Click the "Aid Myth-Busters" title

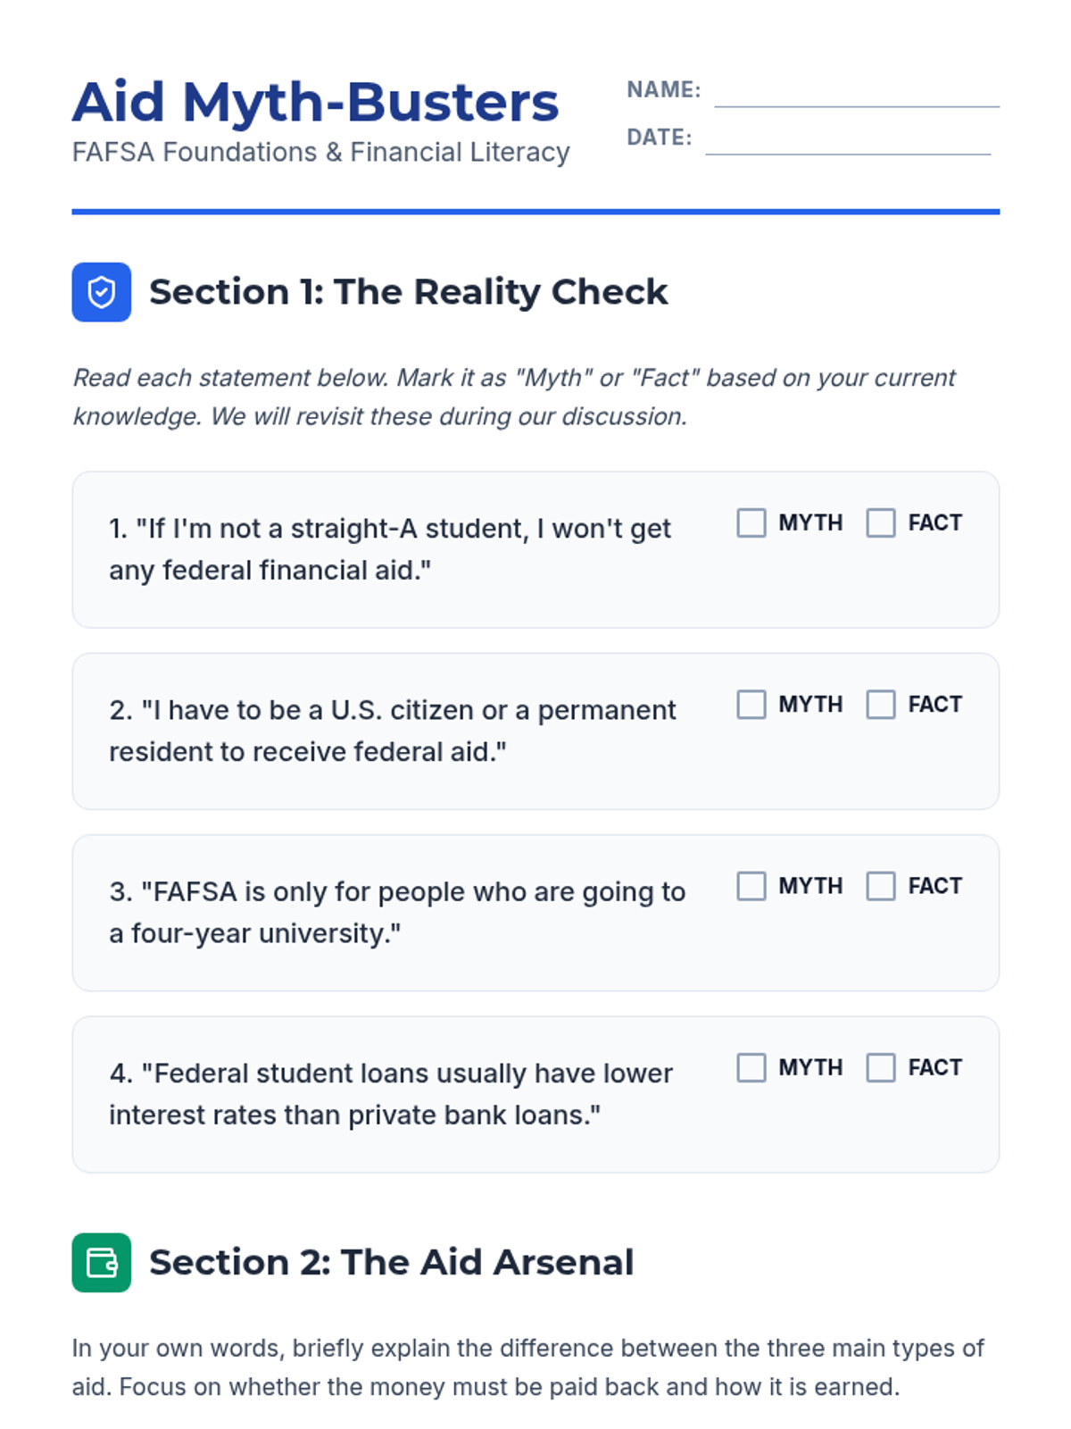[x=315, y=102]
